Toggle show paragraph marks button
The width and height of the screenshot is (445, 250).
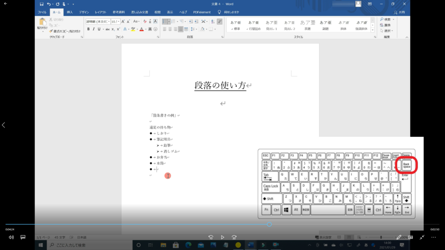pyautogui.click(x=220, y=21)
